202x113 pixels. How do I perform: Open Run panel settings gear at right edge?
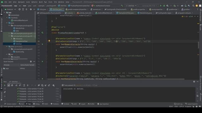[x=194, y=82]
